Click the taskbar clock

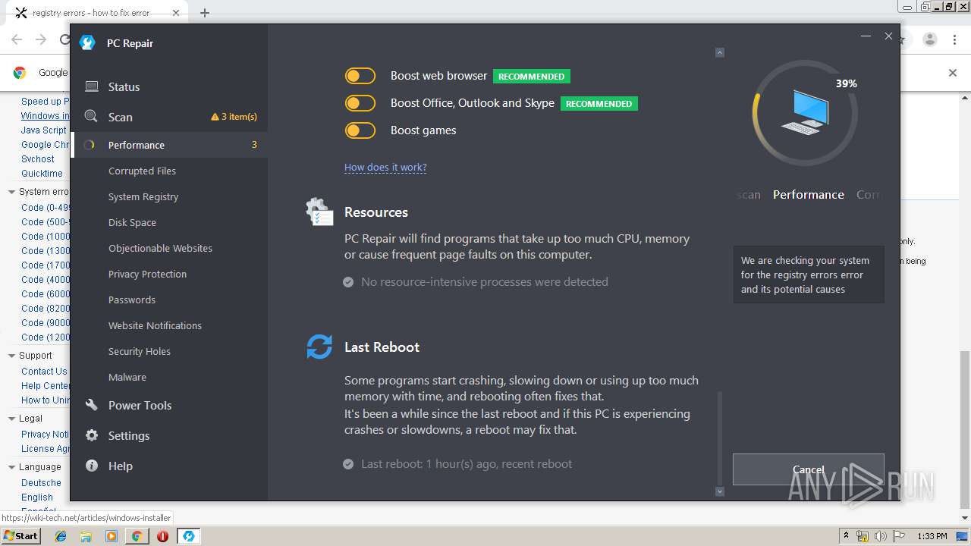pyautogui.click(x=932, y=536)
